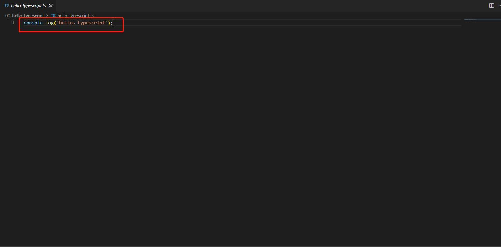Screen dimensions: 501x247
Task: Click the Split Editor Right icon
Action: (x=491, y=5)
